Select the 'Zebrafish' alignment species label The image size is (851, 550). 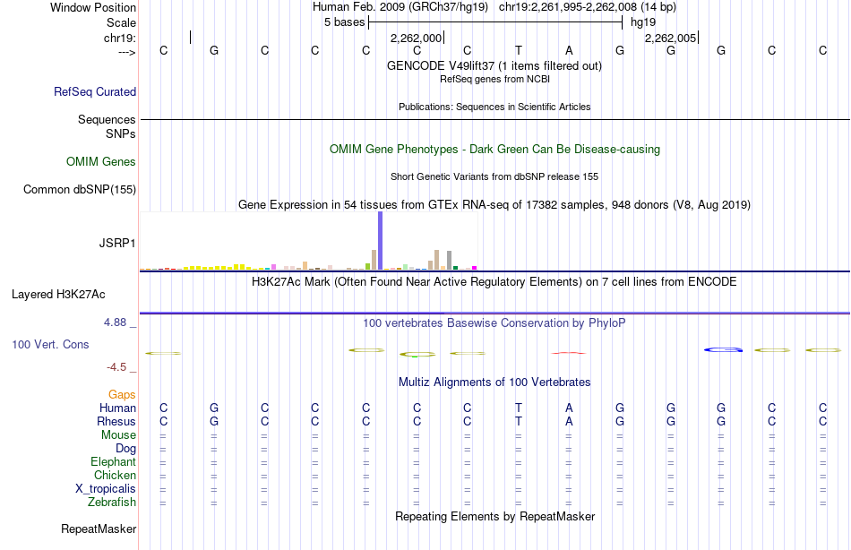[x=112, y=503]
